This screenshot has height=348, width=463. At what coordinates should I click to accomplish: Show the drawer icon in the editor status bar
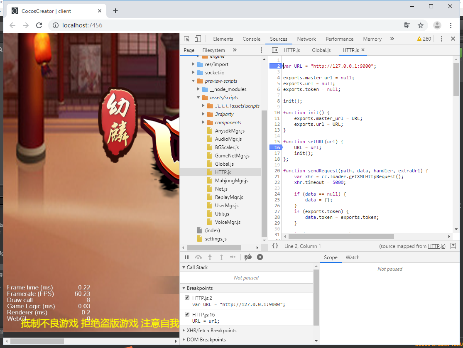coord(453,246)
